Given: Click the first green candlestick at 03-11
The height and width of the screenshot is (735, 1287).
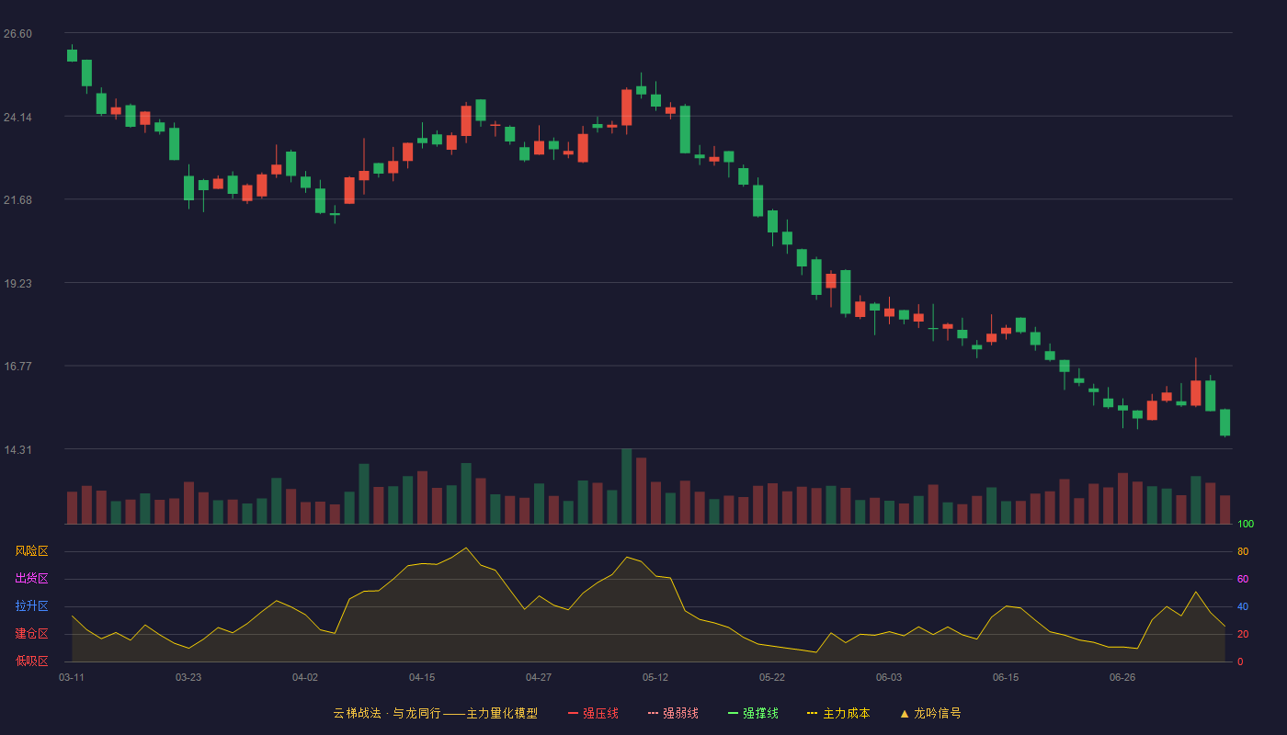Looking at the screenshot, I should [72, 55].
